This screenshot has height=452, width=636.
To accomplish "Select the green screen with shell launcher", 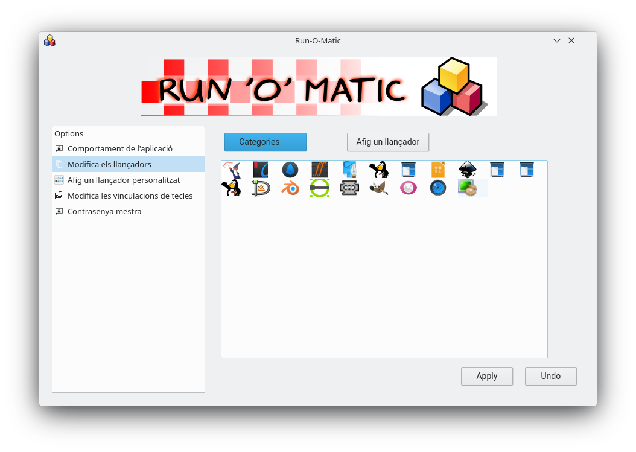I will point(468,188).
